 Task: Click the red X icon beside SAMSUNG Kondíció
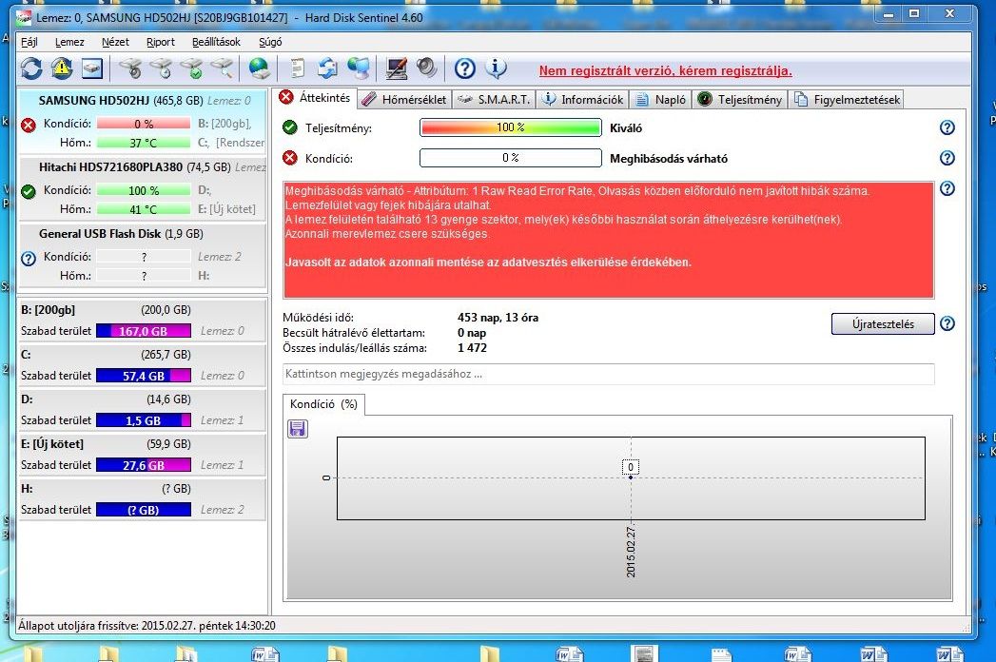[x=29, y=125]
